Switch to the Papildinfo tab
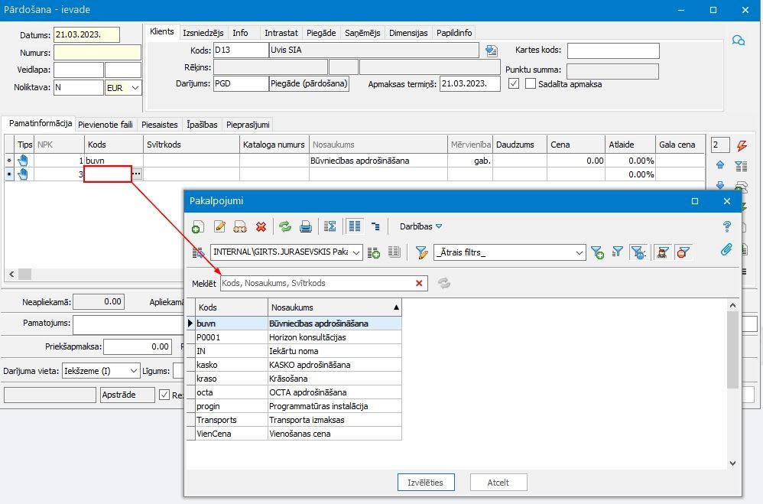Image resolution: width=763 pixels, height=504 pixels. [454, 33]
